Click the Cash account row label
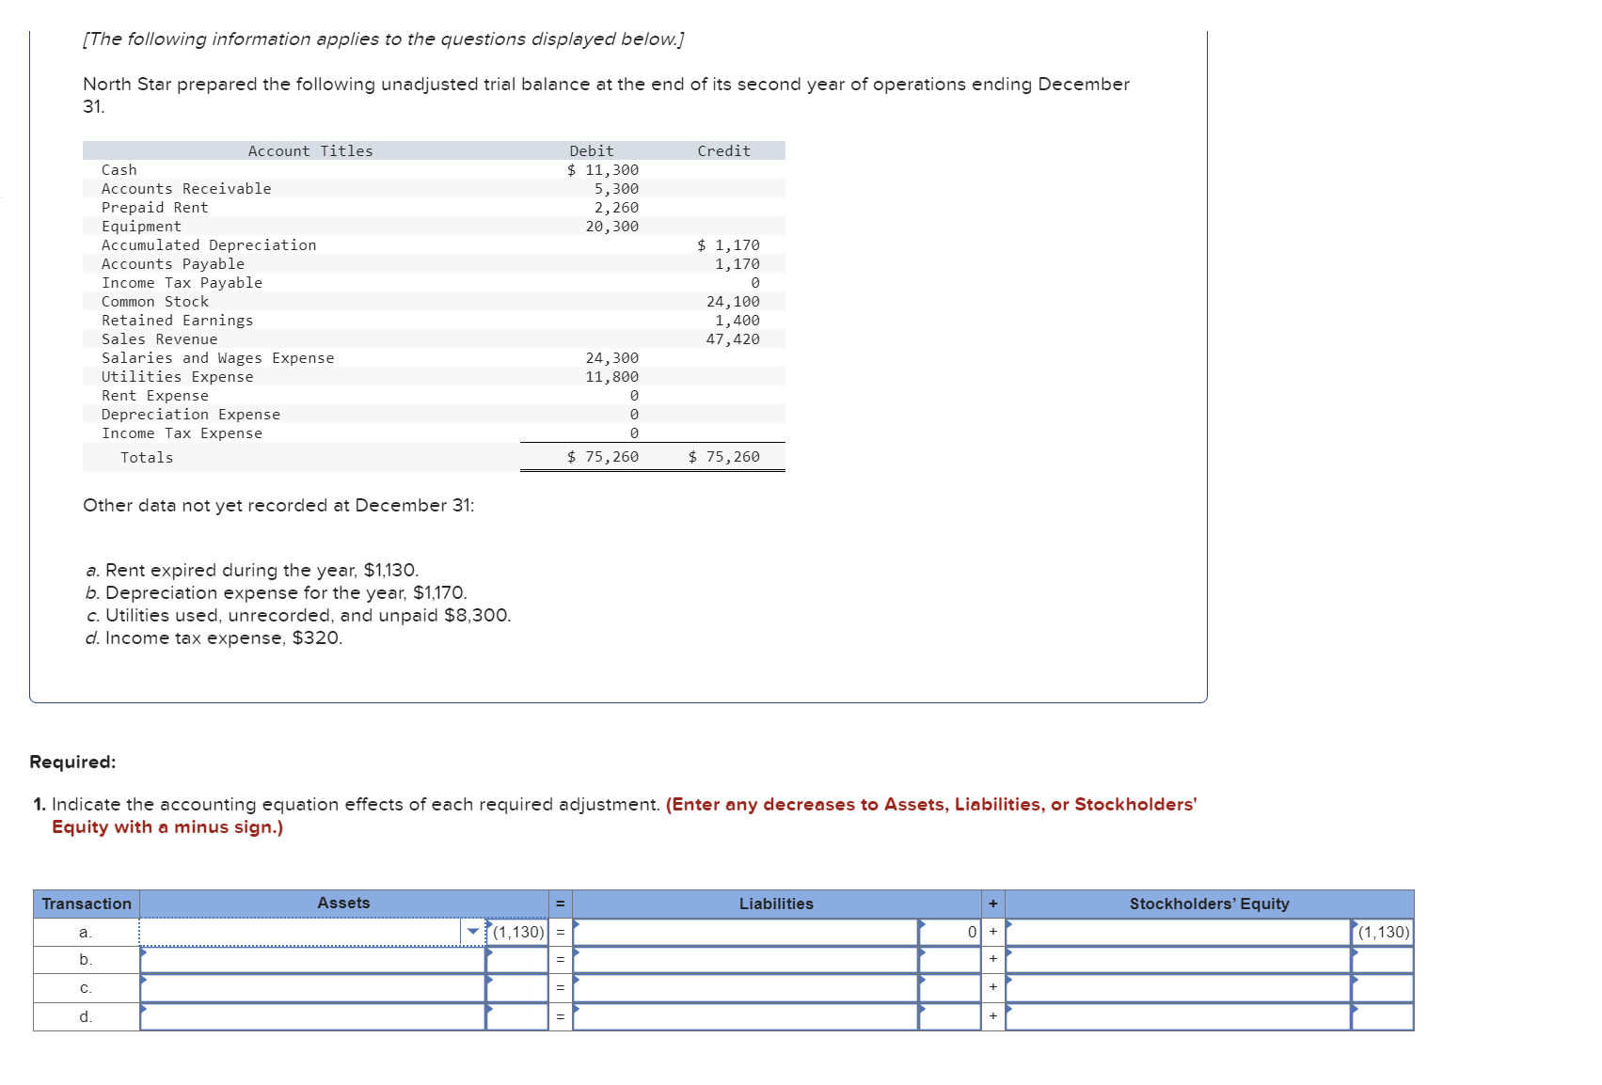This screenshot has height=1085, width=1602. point(119,170)
